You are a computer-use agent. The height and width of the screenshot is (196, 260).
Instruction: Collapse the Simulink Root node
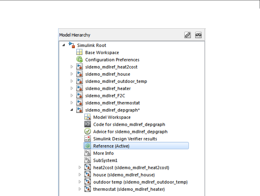click(64, 45)
